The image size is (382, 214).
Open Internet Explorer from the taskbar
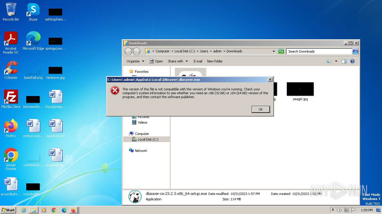24,210
